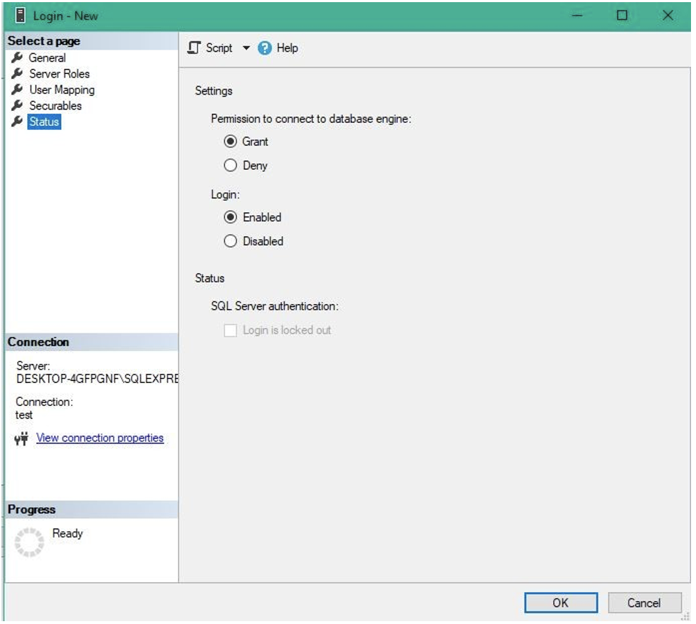Click the blue Help question mark icon
This screenshot has height=624, width=696.
[265, 48]
